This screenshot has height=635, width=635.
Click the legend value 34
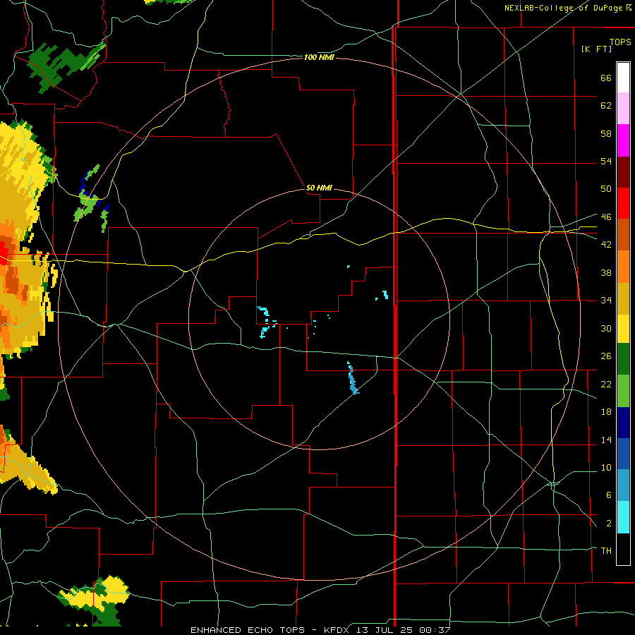pyautogui.click(x=606, y=300)
